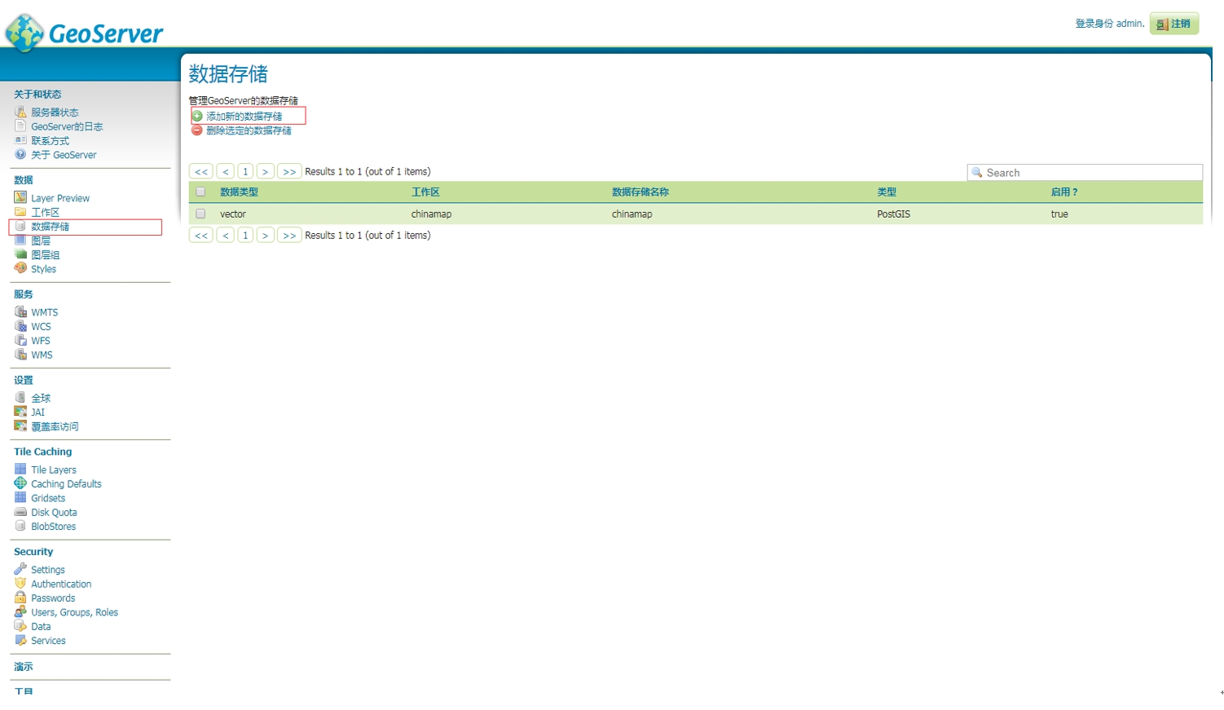Click the Disk Quota icon

20,512
